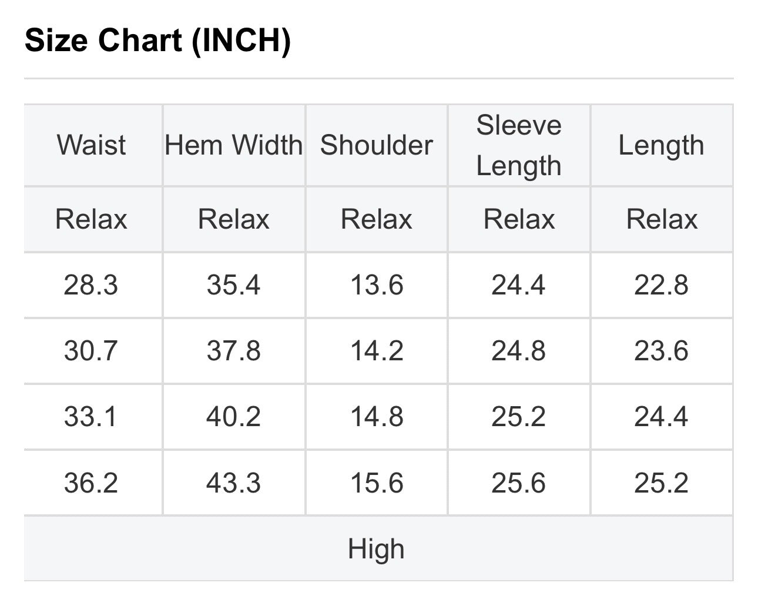The width and height of the screenshot is (758, 606).
Task: Click the Size Chart (INCH) heading
Action: pyautogui.click(x=157, y=41)
